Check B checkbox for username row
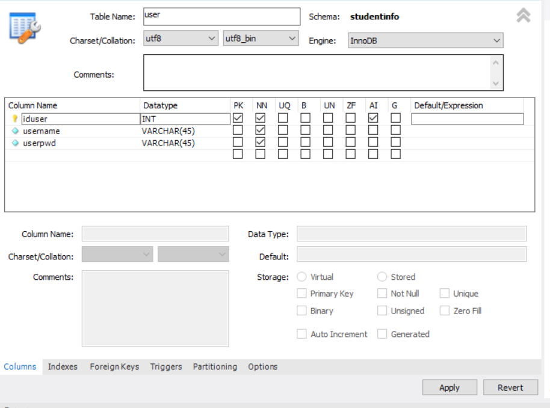Viewport: 550px width, 408px height. pos(306,130)
